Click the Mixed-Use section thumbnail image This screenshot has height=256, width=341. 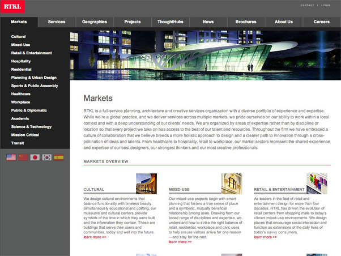232,184
